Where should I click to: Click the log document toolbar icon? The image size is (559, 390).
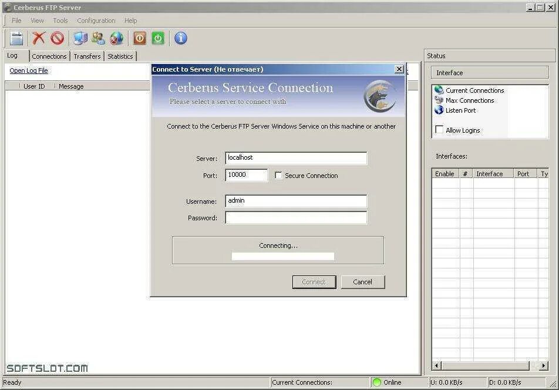click(x=16, y=38)
